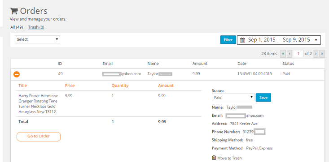The image size is (329, 162).
Task: Click the Date column header
Action: click(x=242, y=64)
